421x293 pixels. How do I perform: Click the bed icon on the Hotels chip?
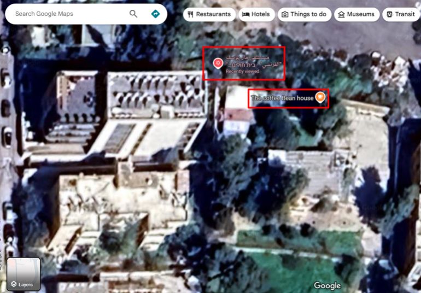246,14
